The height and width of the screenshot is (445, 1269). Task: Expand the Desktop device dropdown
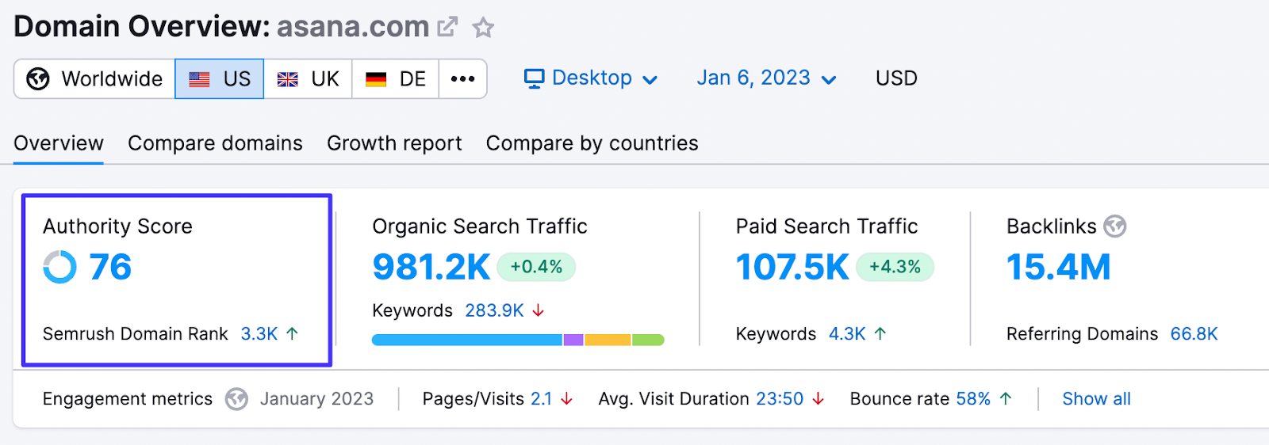tap(591, 78)
